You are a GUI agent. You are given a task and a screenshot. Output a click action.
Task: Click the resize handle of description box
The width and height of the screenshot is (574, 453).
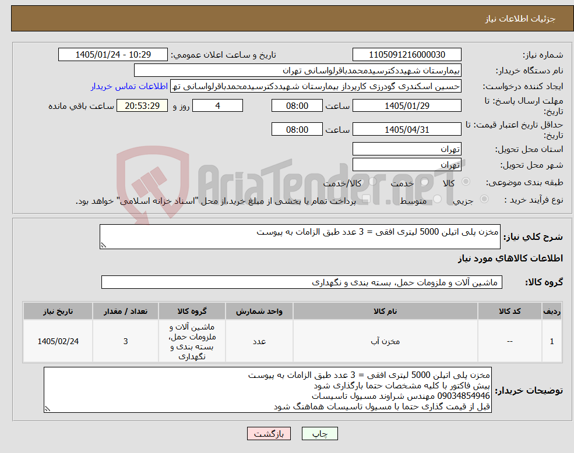[x=103, y=246]
